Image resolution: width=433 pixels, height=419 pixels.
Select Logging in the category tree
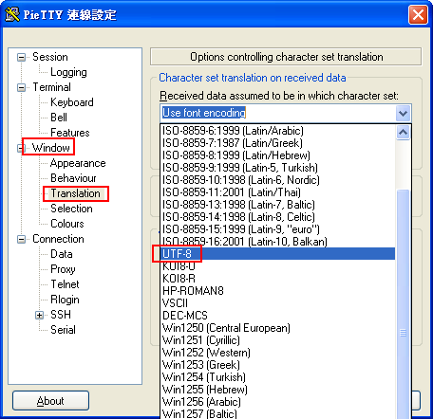click(68, 72)
